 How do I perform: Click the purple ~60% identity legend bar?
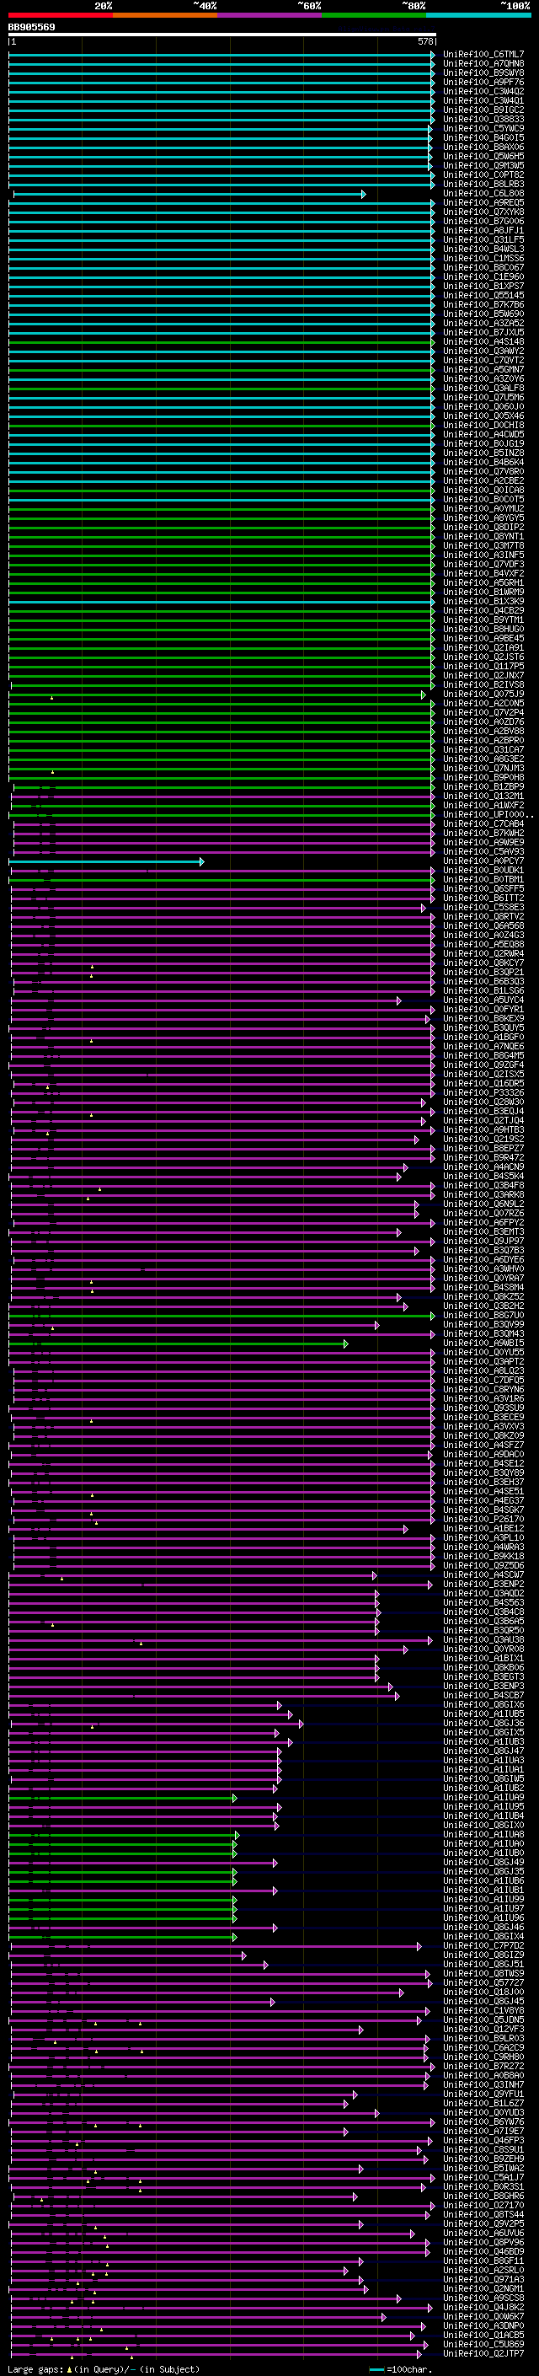point(270,15)
